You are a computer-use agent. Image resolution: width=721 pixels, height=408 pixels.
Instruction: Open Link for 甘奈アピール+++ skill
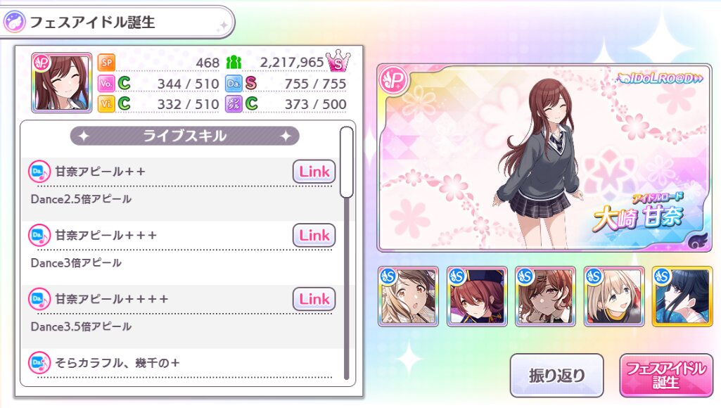(314, 236)
